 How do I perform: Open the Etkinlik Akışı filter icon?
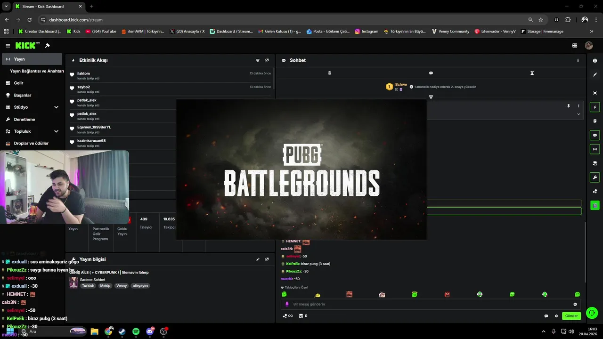(258, 60)
